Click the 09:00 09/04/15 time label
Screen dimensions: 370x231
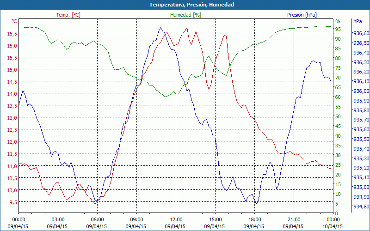click(x=136, y=223)
